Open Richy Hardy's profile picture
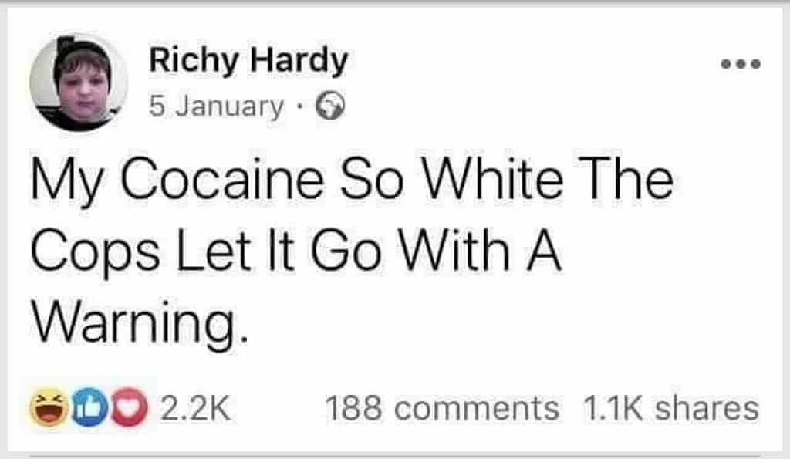This screenshot has height=459, width=790. click(79, 83)
